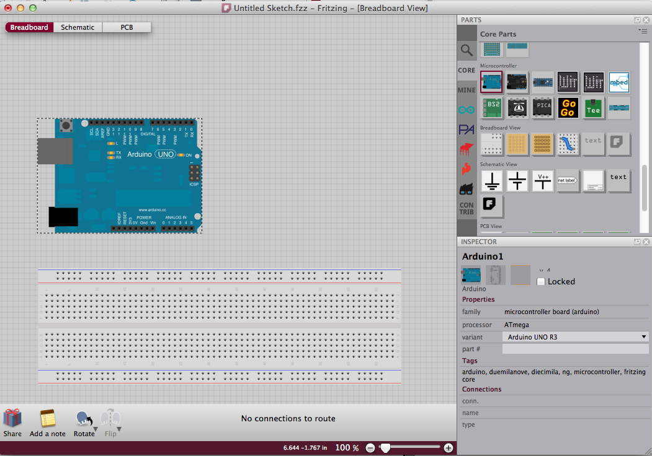
Task: Select the Schematic View text part
Action: coord(619,181)
